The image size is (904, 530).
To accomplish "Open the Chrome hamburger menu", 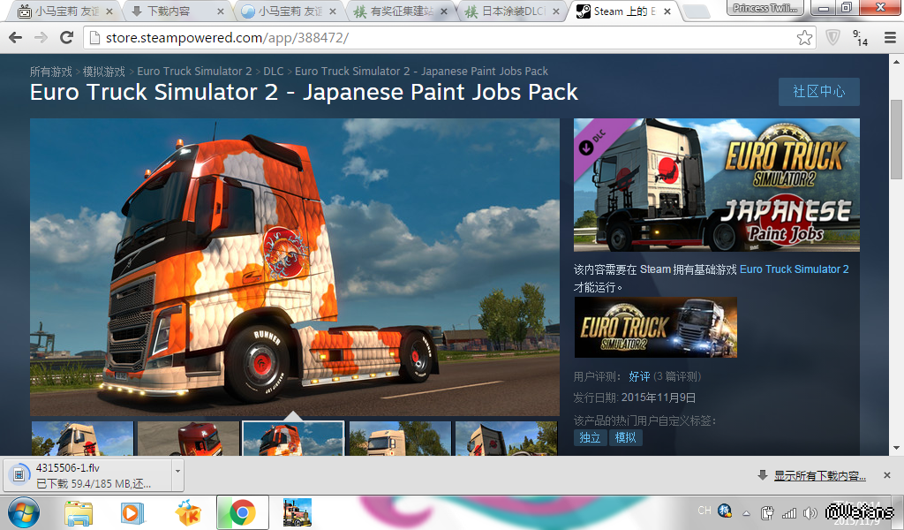I will coord(890,38).
